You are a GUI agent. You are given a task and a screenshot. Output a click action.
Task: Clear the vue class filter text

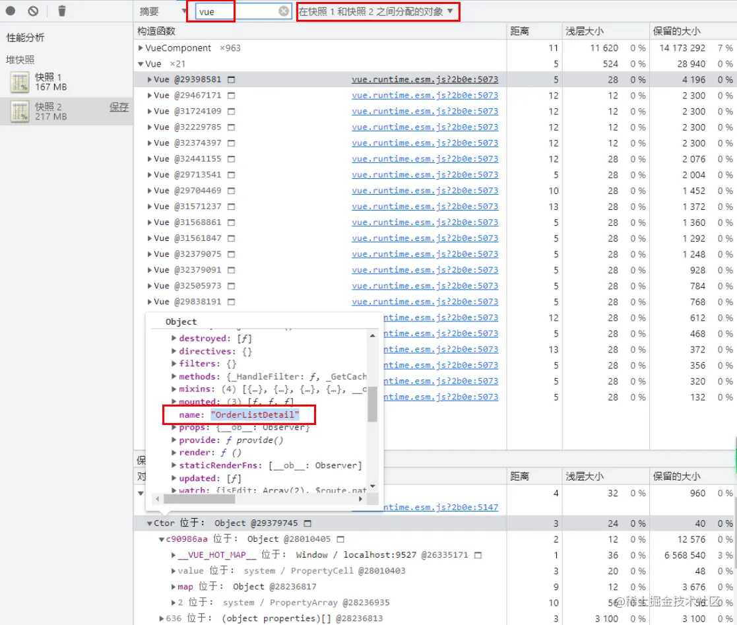(x=284, y=11)
